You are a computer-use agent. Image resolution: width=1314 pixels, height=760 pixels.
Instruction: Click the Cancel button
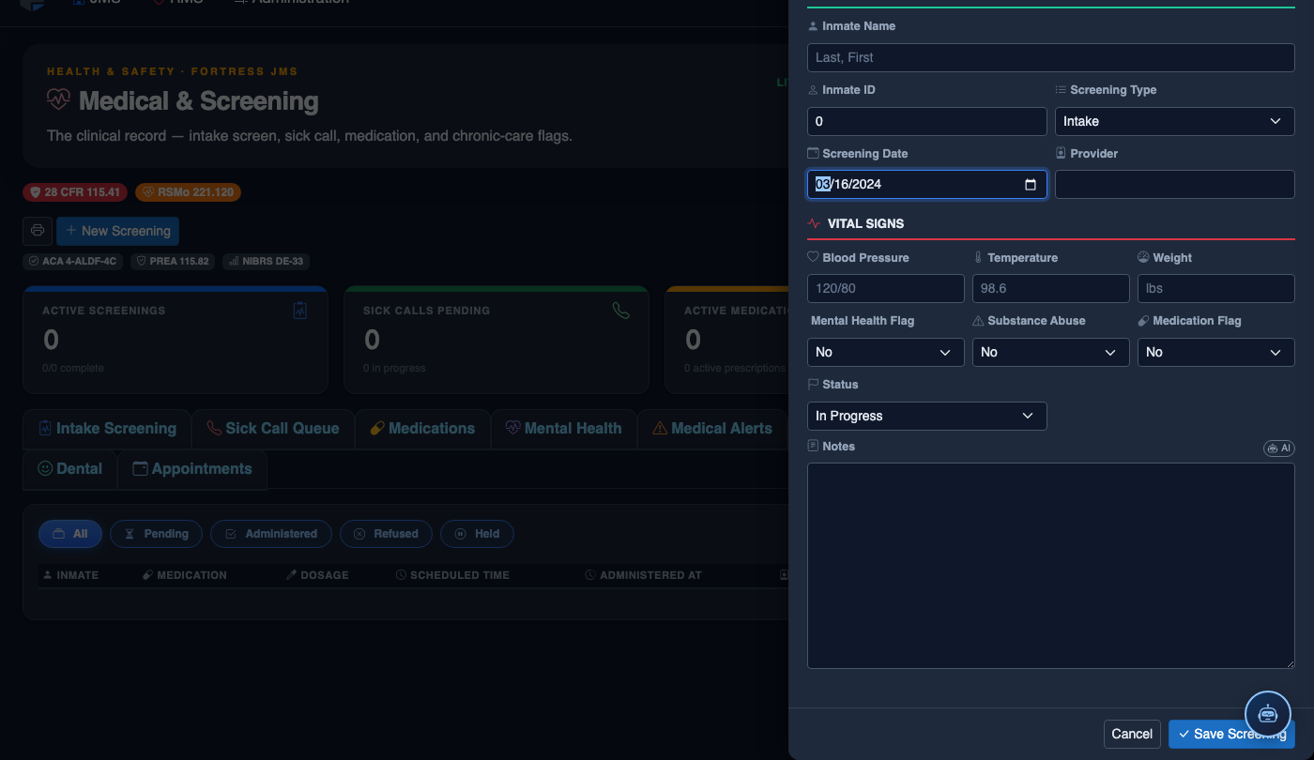(x=1132, y=734)
